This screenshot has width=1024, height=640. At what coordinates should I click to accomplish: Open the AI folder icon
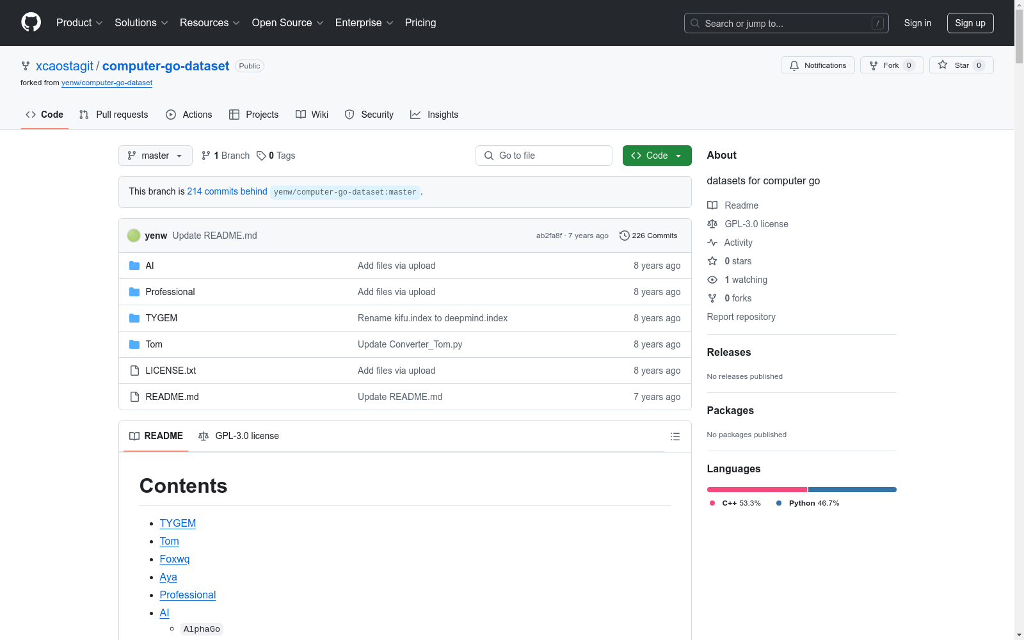click(134, 266)
